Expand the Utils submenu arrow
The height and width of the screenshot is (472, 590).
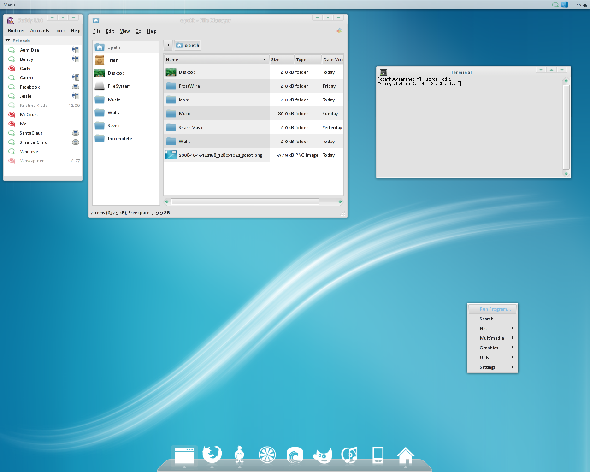click(513, 357)
